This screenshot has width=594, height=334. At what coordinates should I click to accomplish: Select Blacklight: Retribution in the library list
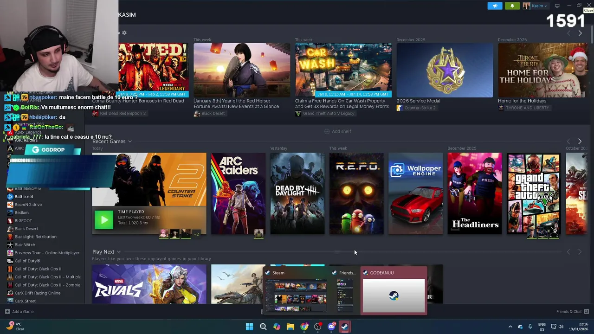35,237
